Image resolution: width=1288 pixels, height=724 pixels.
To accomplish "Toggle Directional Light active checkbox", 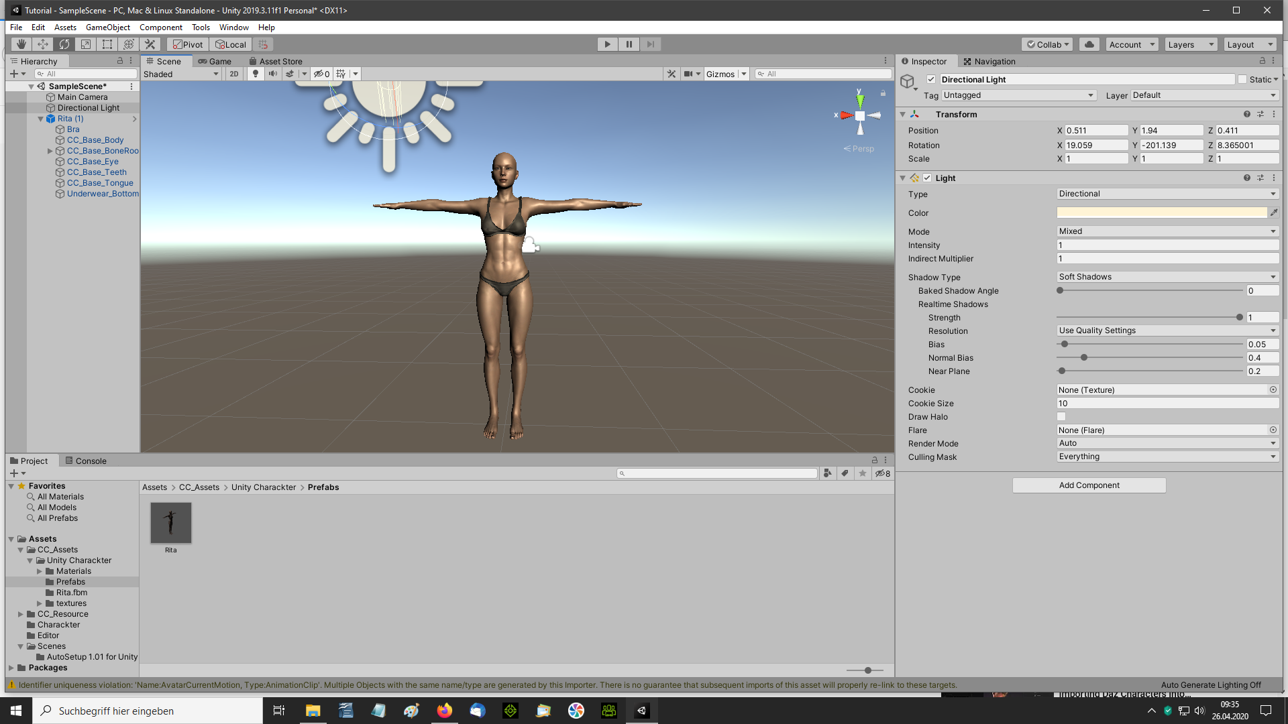I will (931, 79).
